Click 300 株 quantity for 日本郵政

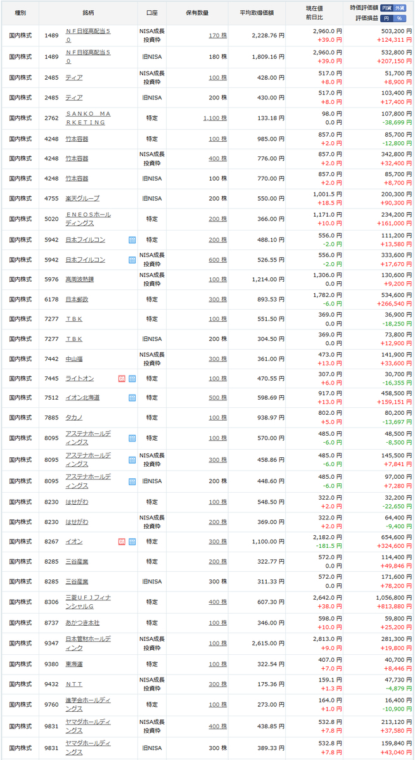[217, 299]
